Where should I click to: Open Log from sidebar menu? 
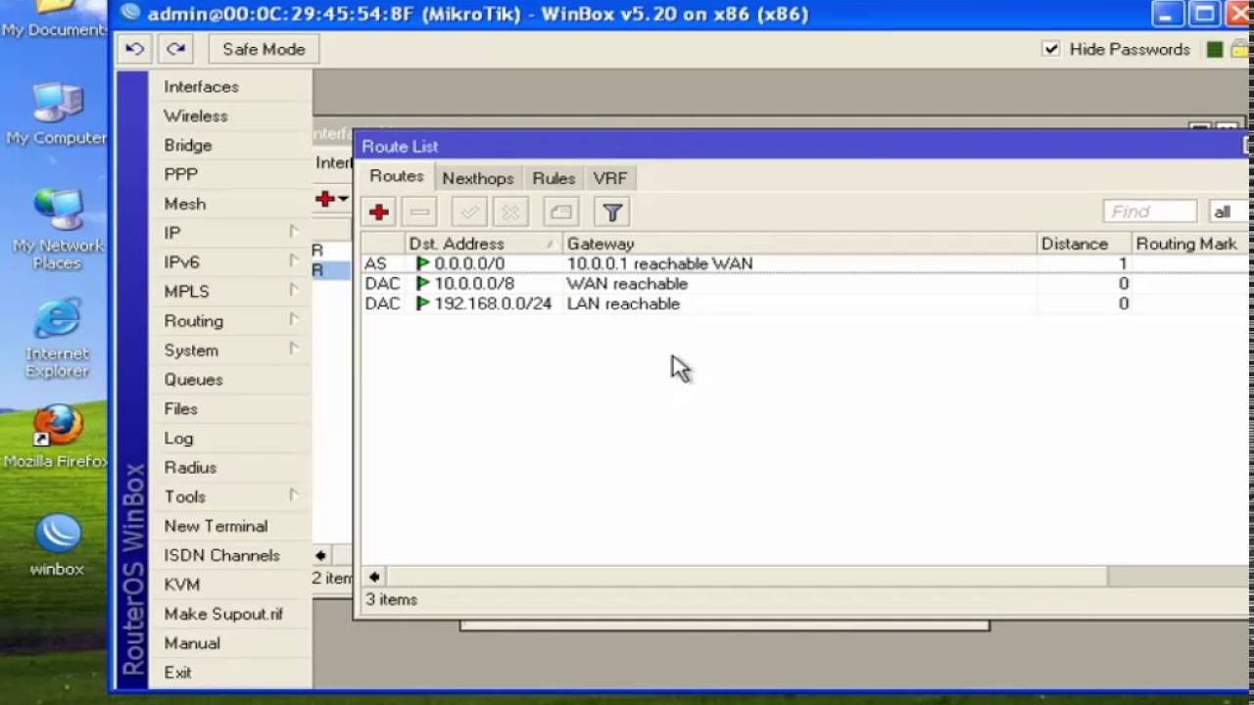click(x=179, y=438)
